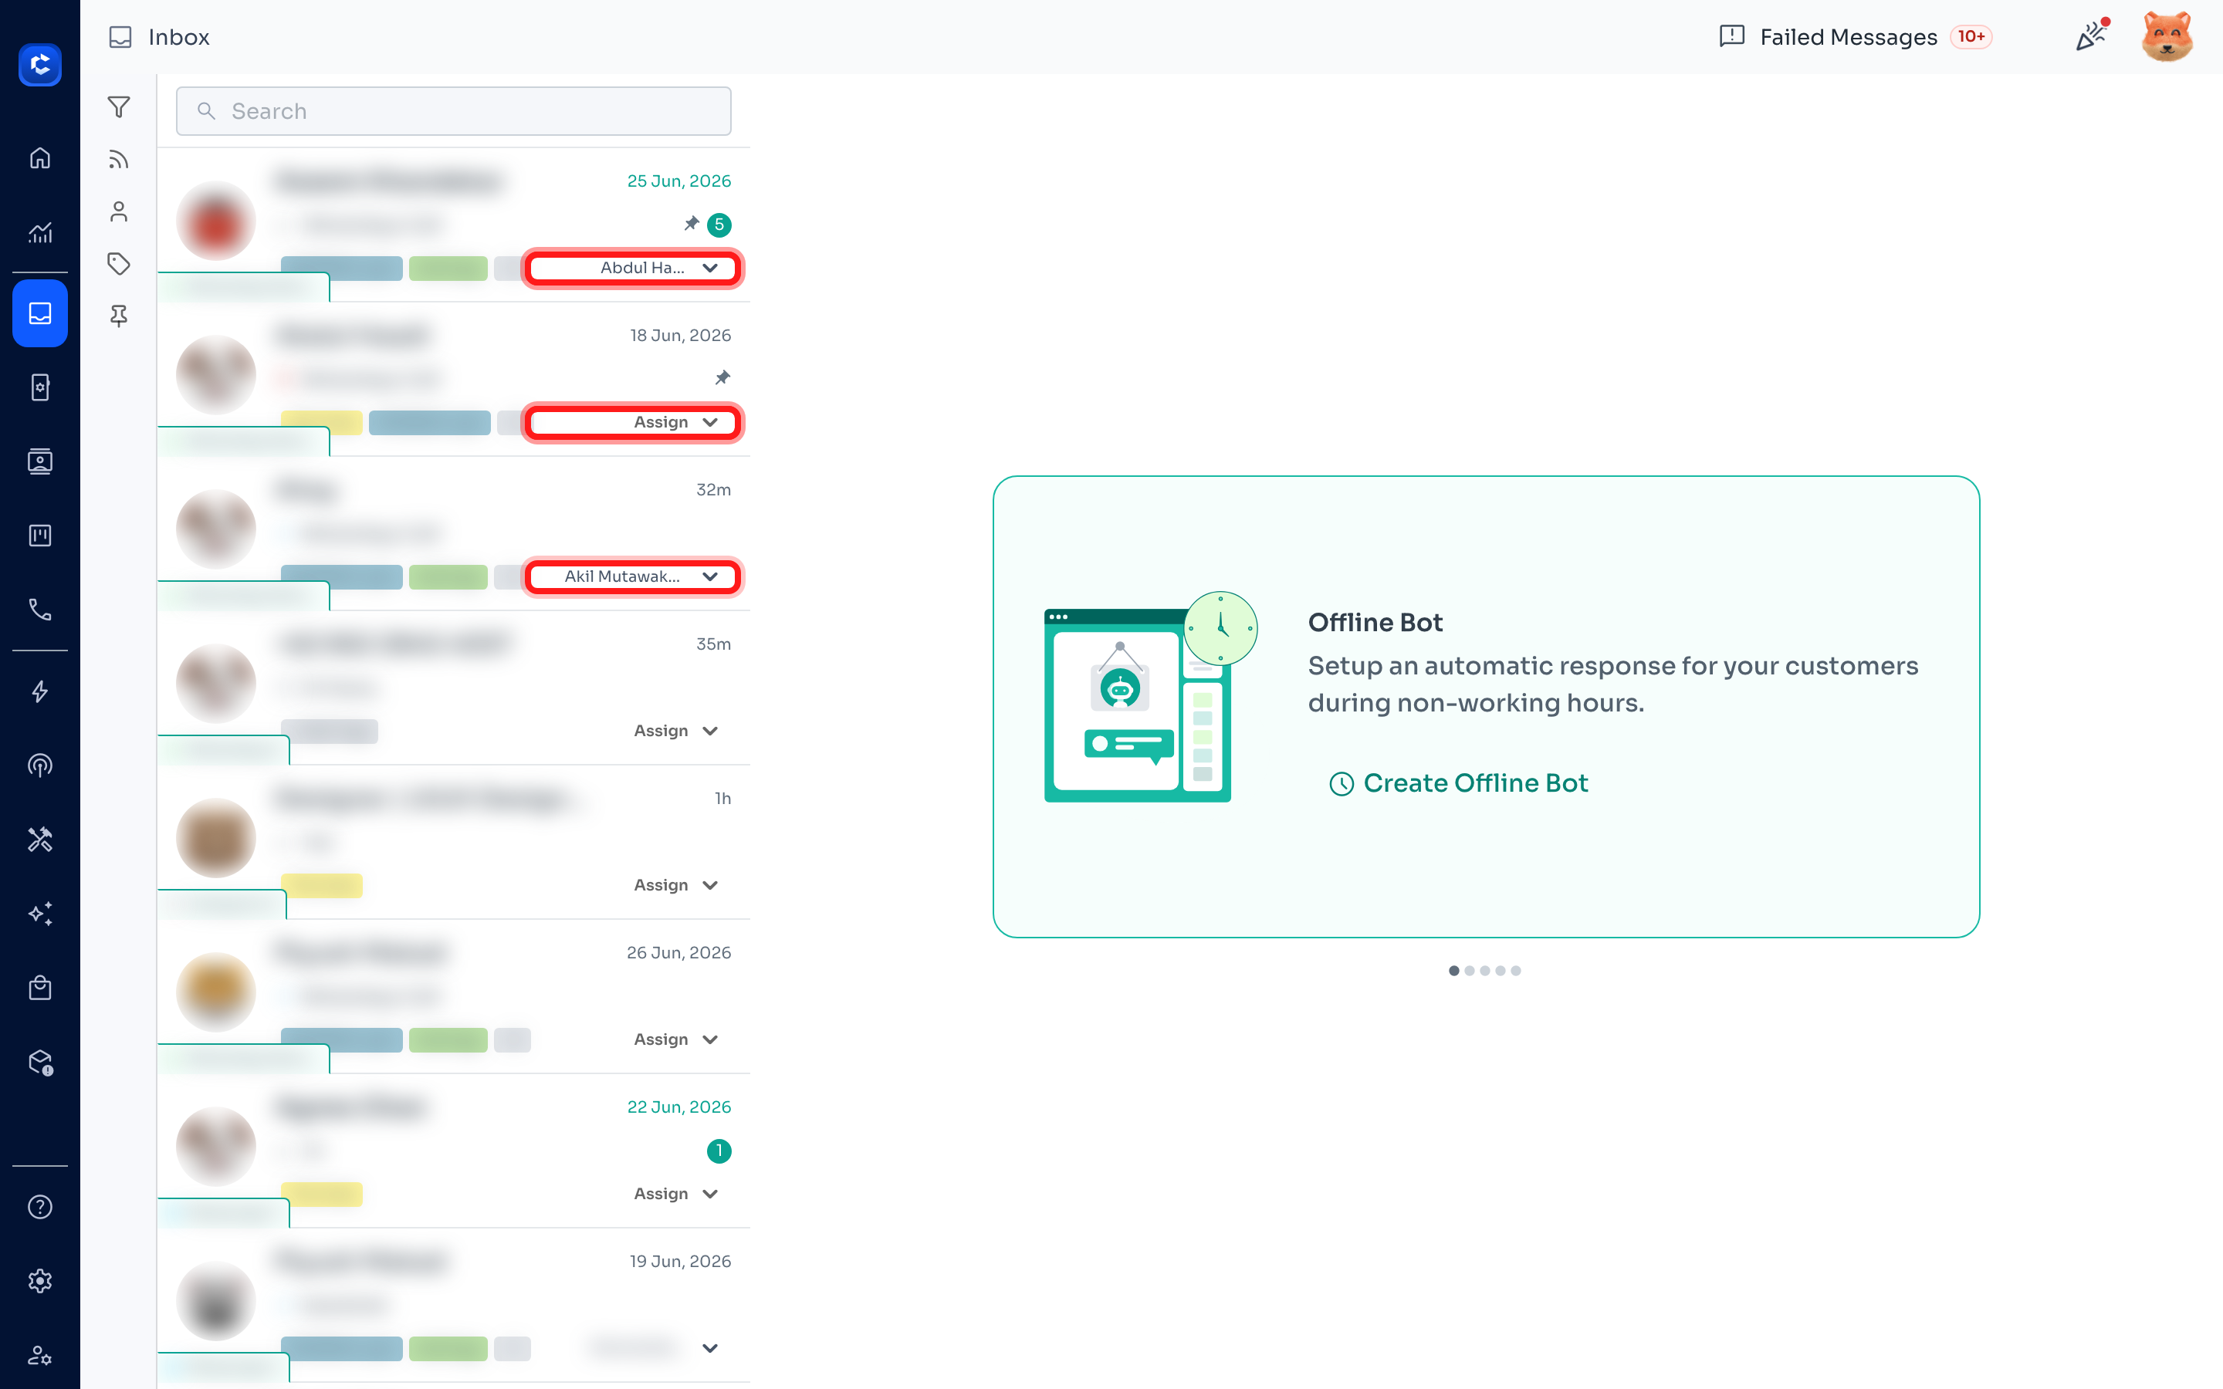Click the Offline Bot illustration

click(x=1150, y=698)
